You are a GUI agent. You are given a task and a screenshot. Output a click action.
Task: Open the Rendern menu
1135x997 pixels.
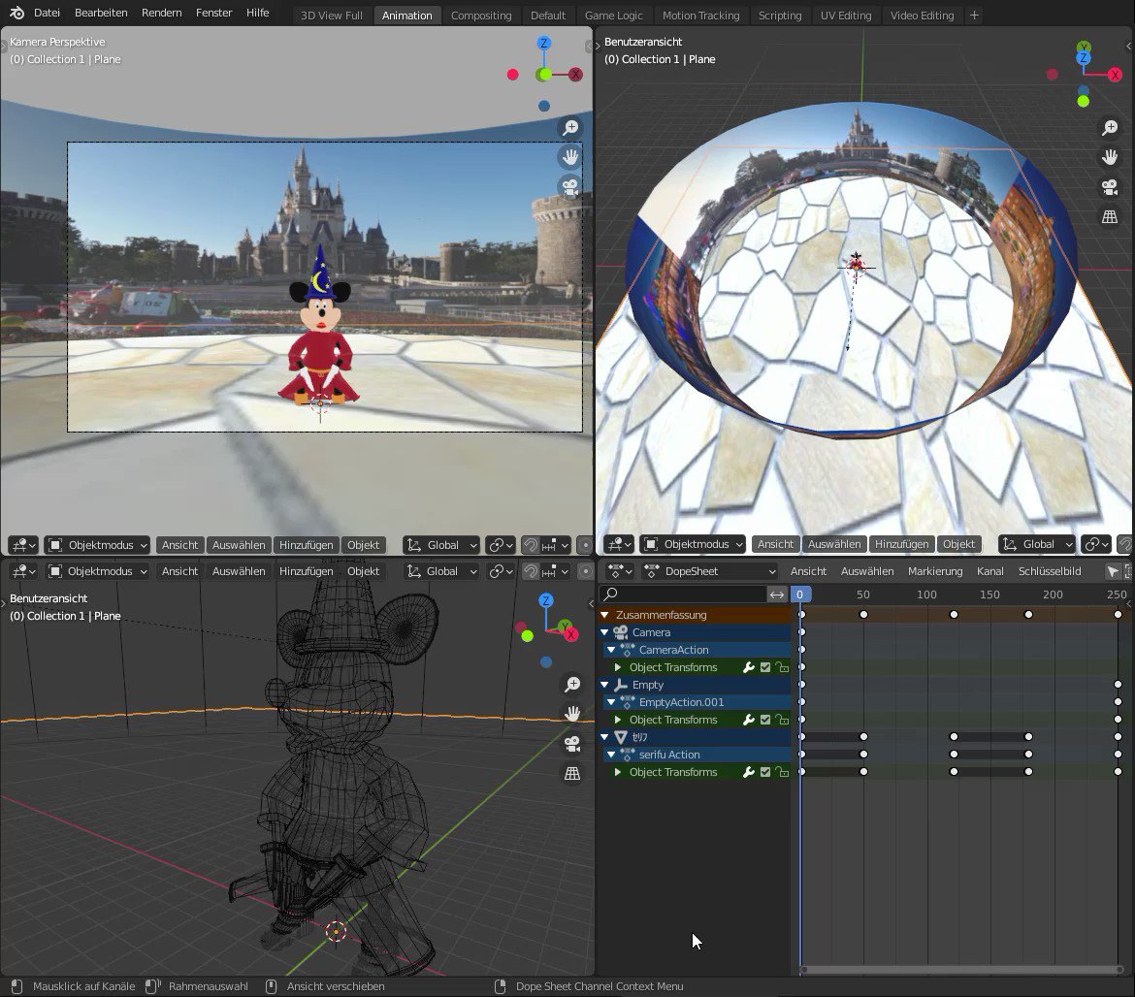point(161,13)
